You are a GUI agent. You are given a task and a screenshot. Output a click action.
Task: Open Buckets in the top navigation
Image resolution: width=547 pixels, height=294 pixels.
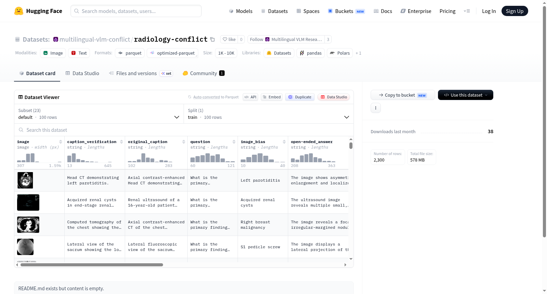pyautogui.click(x=346, y=11)
